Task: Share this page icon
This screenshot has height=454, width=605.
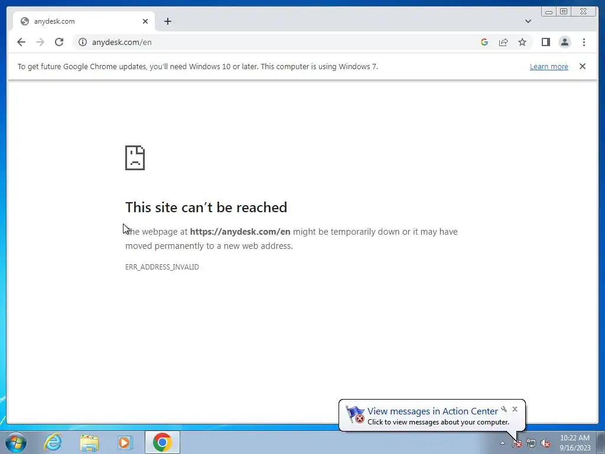Action: coord(503,42)
